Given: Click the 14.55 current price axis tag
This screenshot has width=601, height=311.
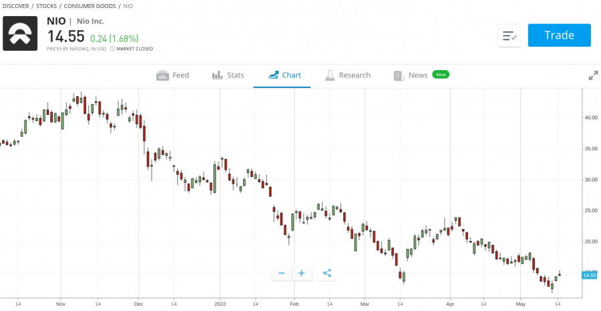Looking at the screenshot, I should click(590, 276).
